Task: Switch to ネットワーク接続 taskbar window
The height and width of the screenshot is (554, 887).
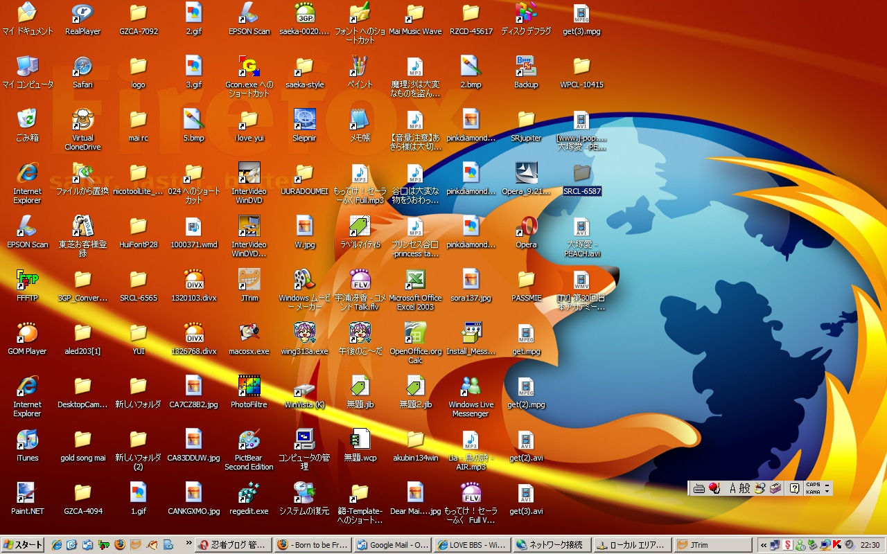Action: [552, 545]
